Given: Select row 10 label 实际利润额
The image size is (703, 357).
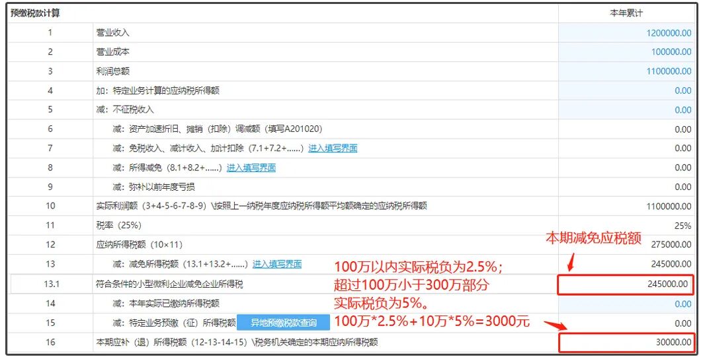Looking at the screenshot, I should pyautogui.click(x=261, y=206).
